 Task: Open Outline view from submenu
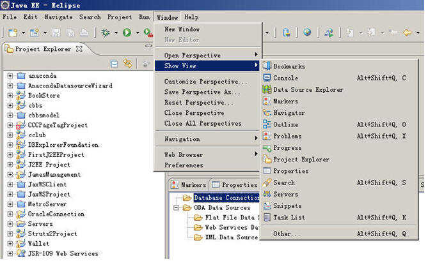click(339, 124)
